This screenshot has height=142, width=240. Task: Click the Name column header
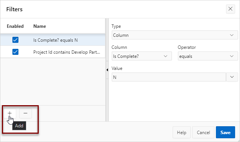pyautogui.click(x=39, y=26)
